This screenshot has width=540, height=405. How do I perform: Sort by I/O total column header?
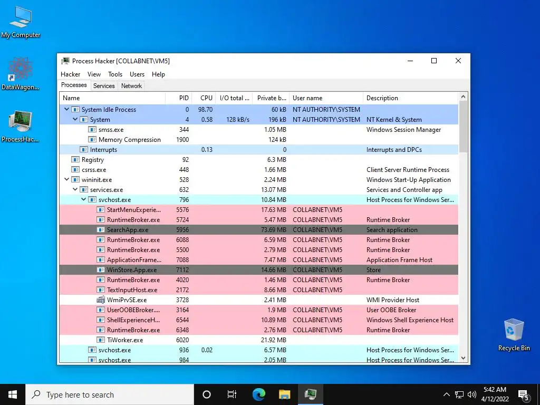(234, 98)
